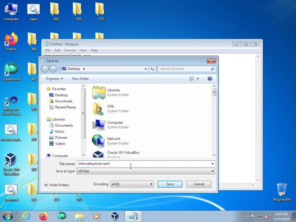Viewport: 296px width, 222px height.
Task: Open Windows Explorer from the taskbar
Action: tap(79, 216)
